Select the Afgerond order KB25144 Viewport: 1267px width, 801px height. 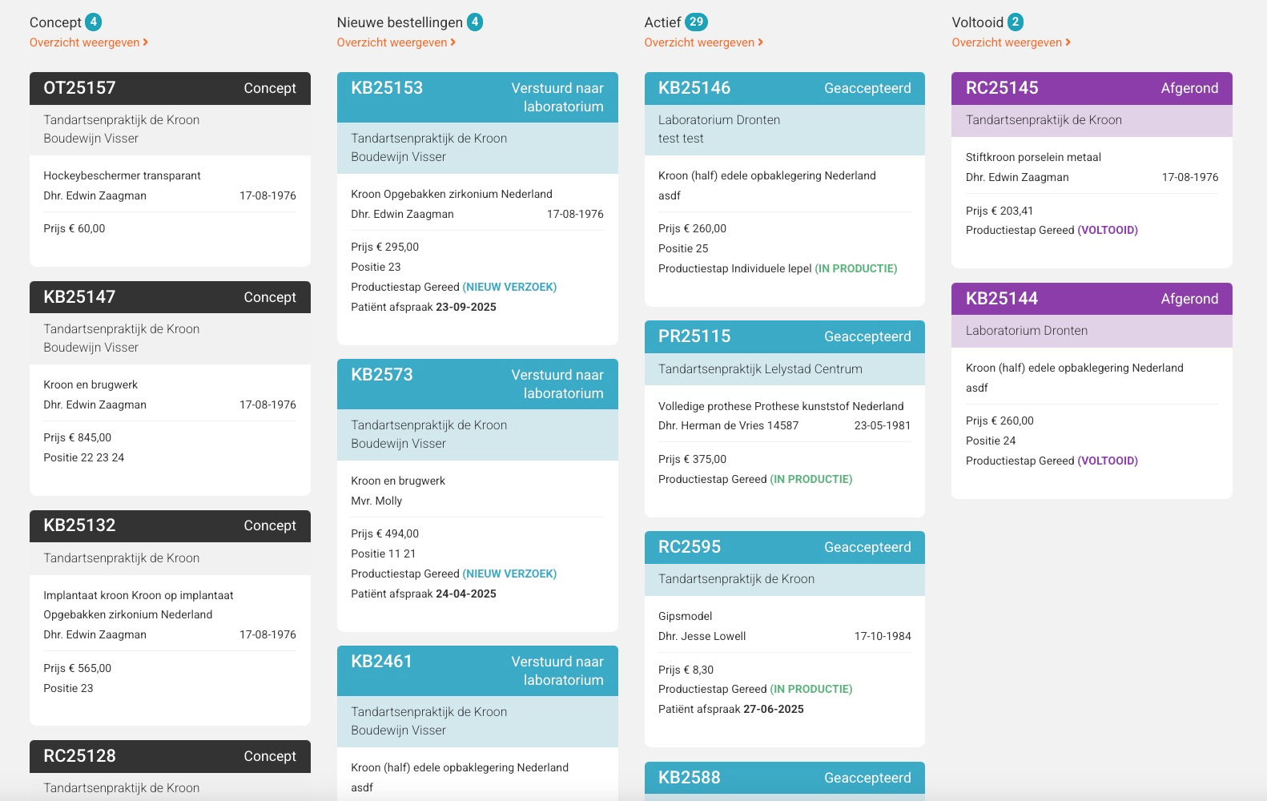tap(1092, 299)
